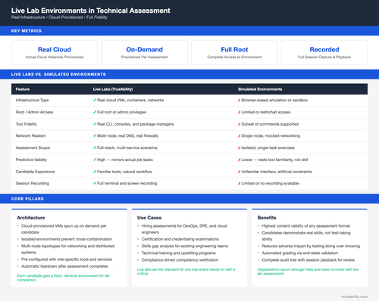Viewport: 379px width, 301px height.
Task: Click 'Automated grading via end-state validation' bullet
Action: point(299,253)
